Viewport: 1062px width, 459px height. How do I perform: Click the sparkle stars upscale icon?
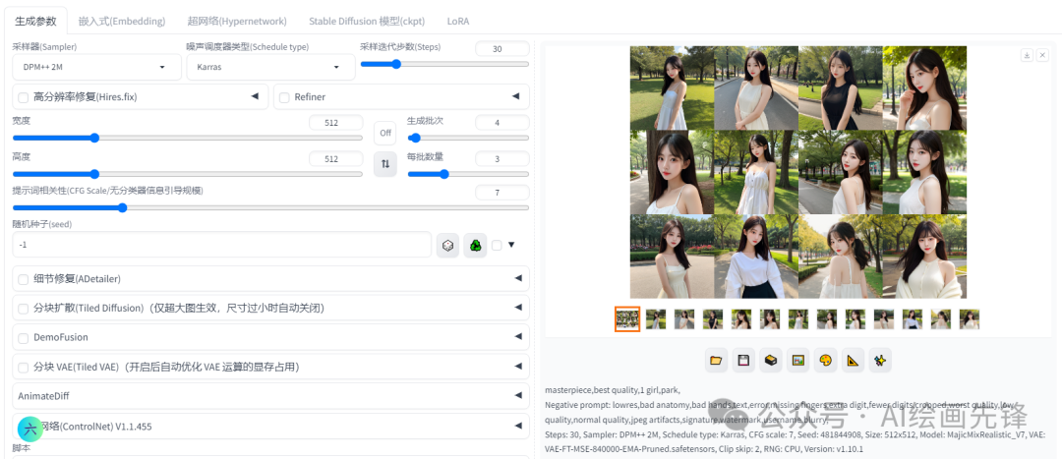(x=880, y=361)
